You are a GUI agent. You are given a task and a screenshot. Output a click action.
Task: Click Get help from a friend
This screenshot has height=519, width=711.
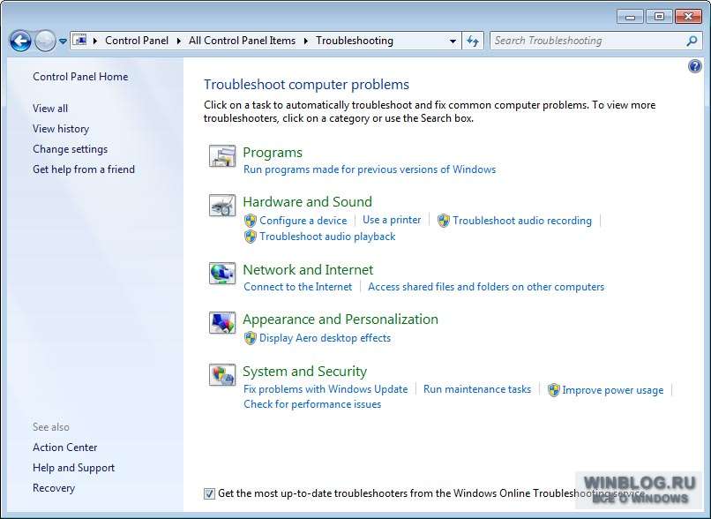point(84,169)
